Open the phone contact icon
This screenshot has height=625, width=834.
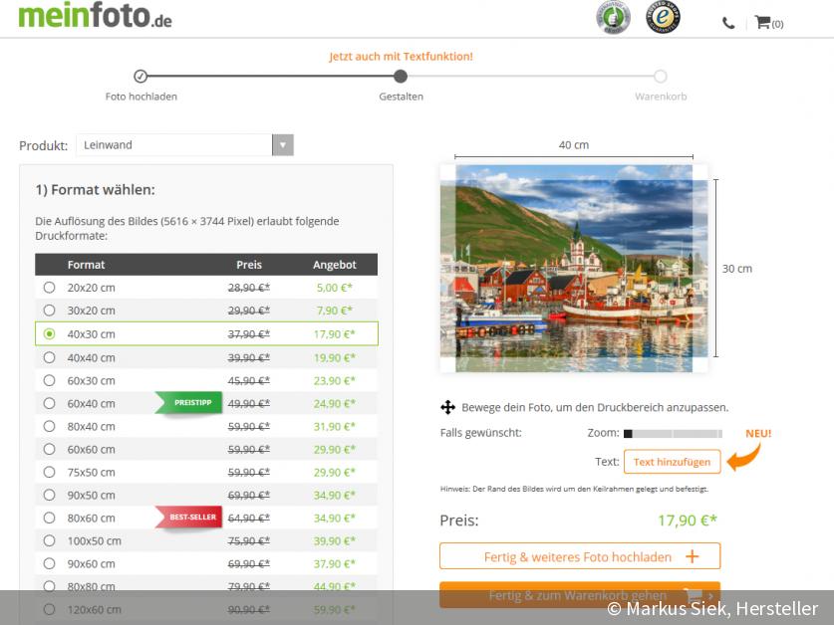click(728, 23)
